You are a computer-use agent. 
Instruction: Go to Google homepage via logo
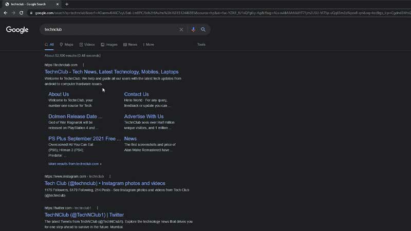tap(17, 30)
